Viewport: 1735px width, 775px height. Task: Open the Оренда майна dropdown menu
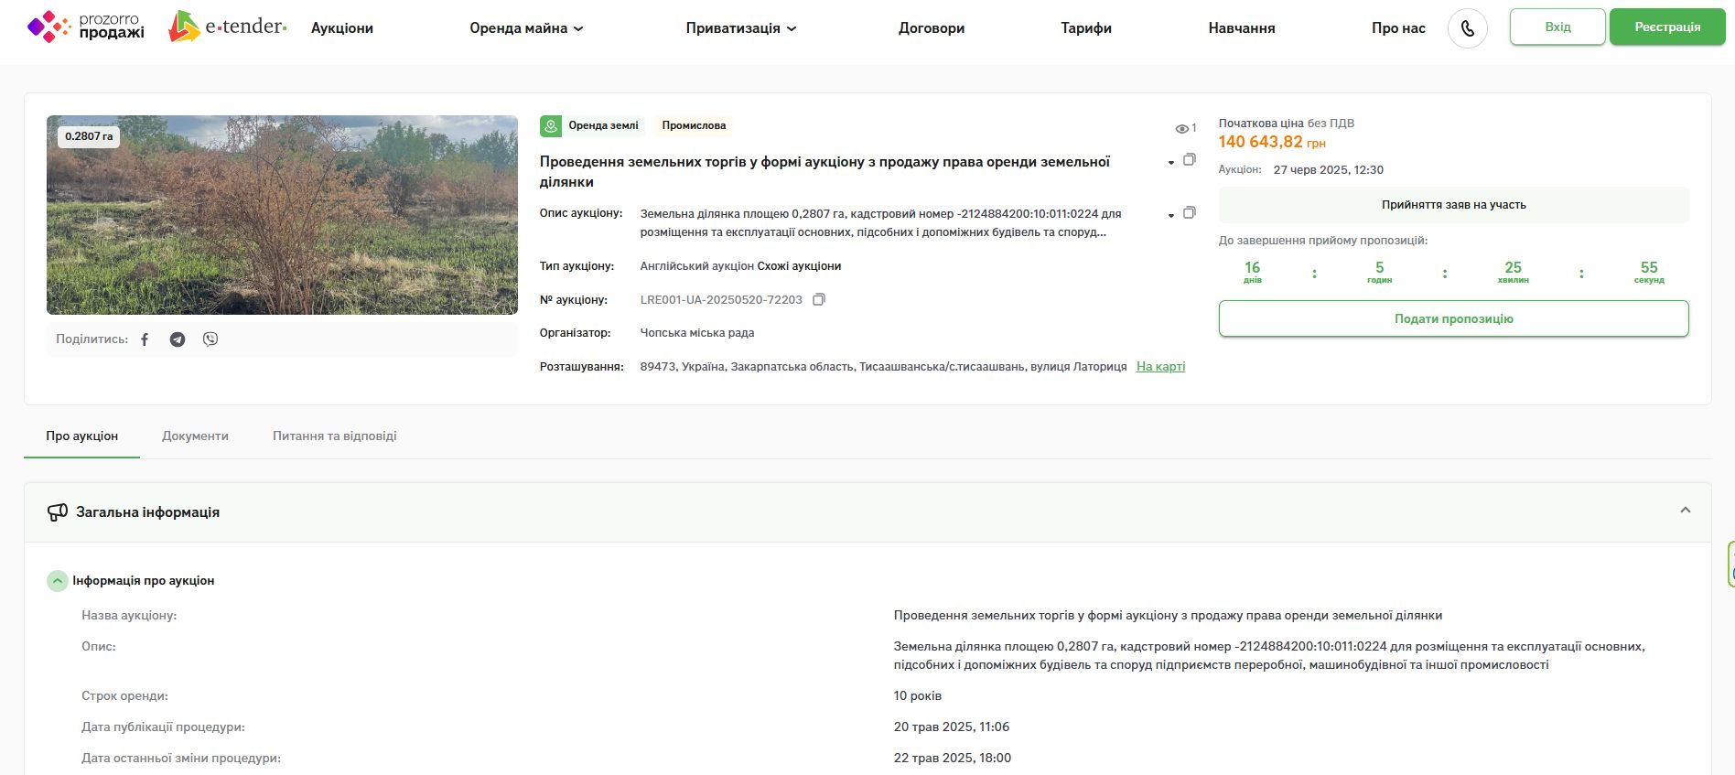(526, 28)
